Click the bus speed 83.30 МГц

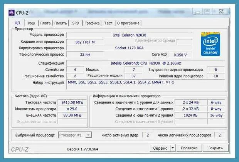coord(72,115)
